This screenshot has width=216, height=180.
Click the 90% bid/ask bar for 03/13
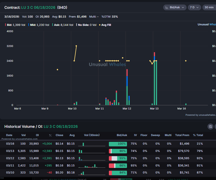point(118,151)
